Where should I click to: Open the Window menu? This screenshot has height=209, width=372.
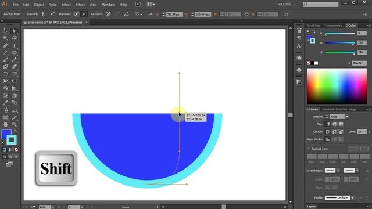coord(108,5)
